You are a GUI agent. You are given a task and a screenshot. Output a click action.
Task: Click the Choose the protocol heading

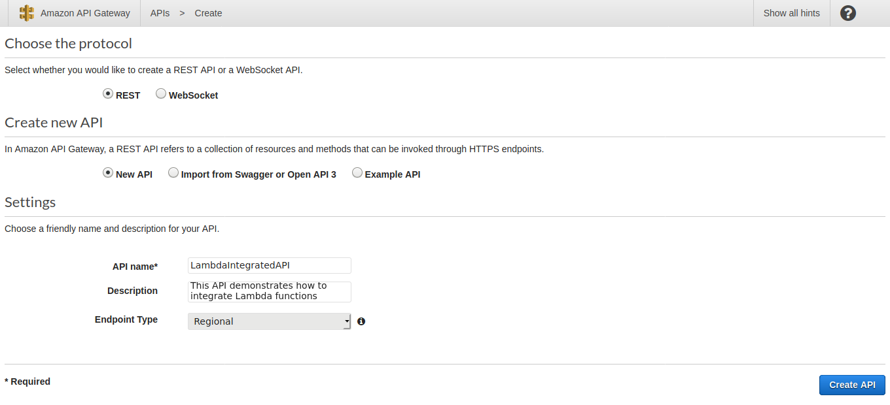tap(68, 43)
